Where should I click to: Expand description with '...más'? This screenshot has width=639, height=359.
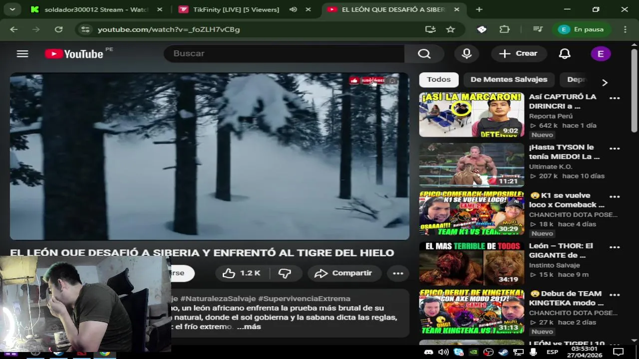[x=249, y=327]
